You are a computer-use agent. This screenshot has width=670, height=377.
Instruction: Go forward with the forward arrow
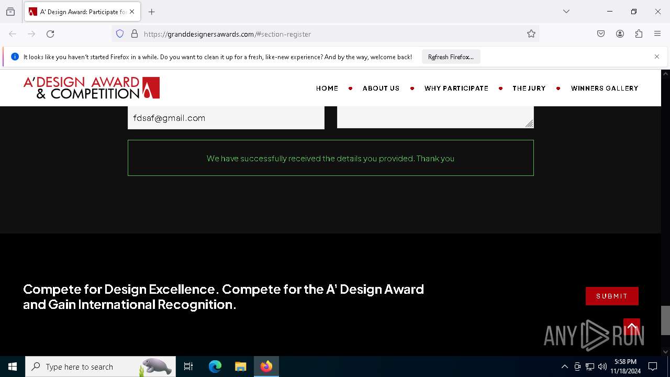pos(31,34)
